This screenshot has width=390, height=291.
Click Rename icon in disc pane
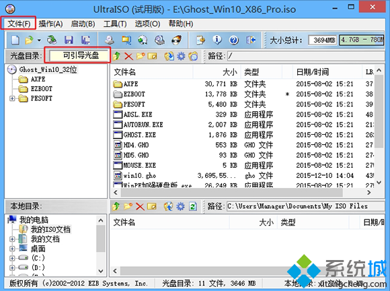point(152,56)
